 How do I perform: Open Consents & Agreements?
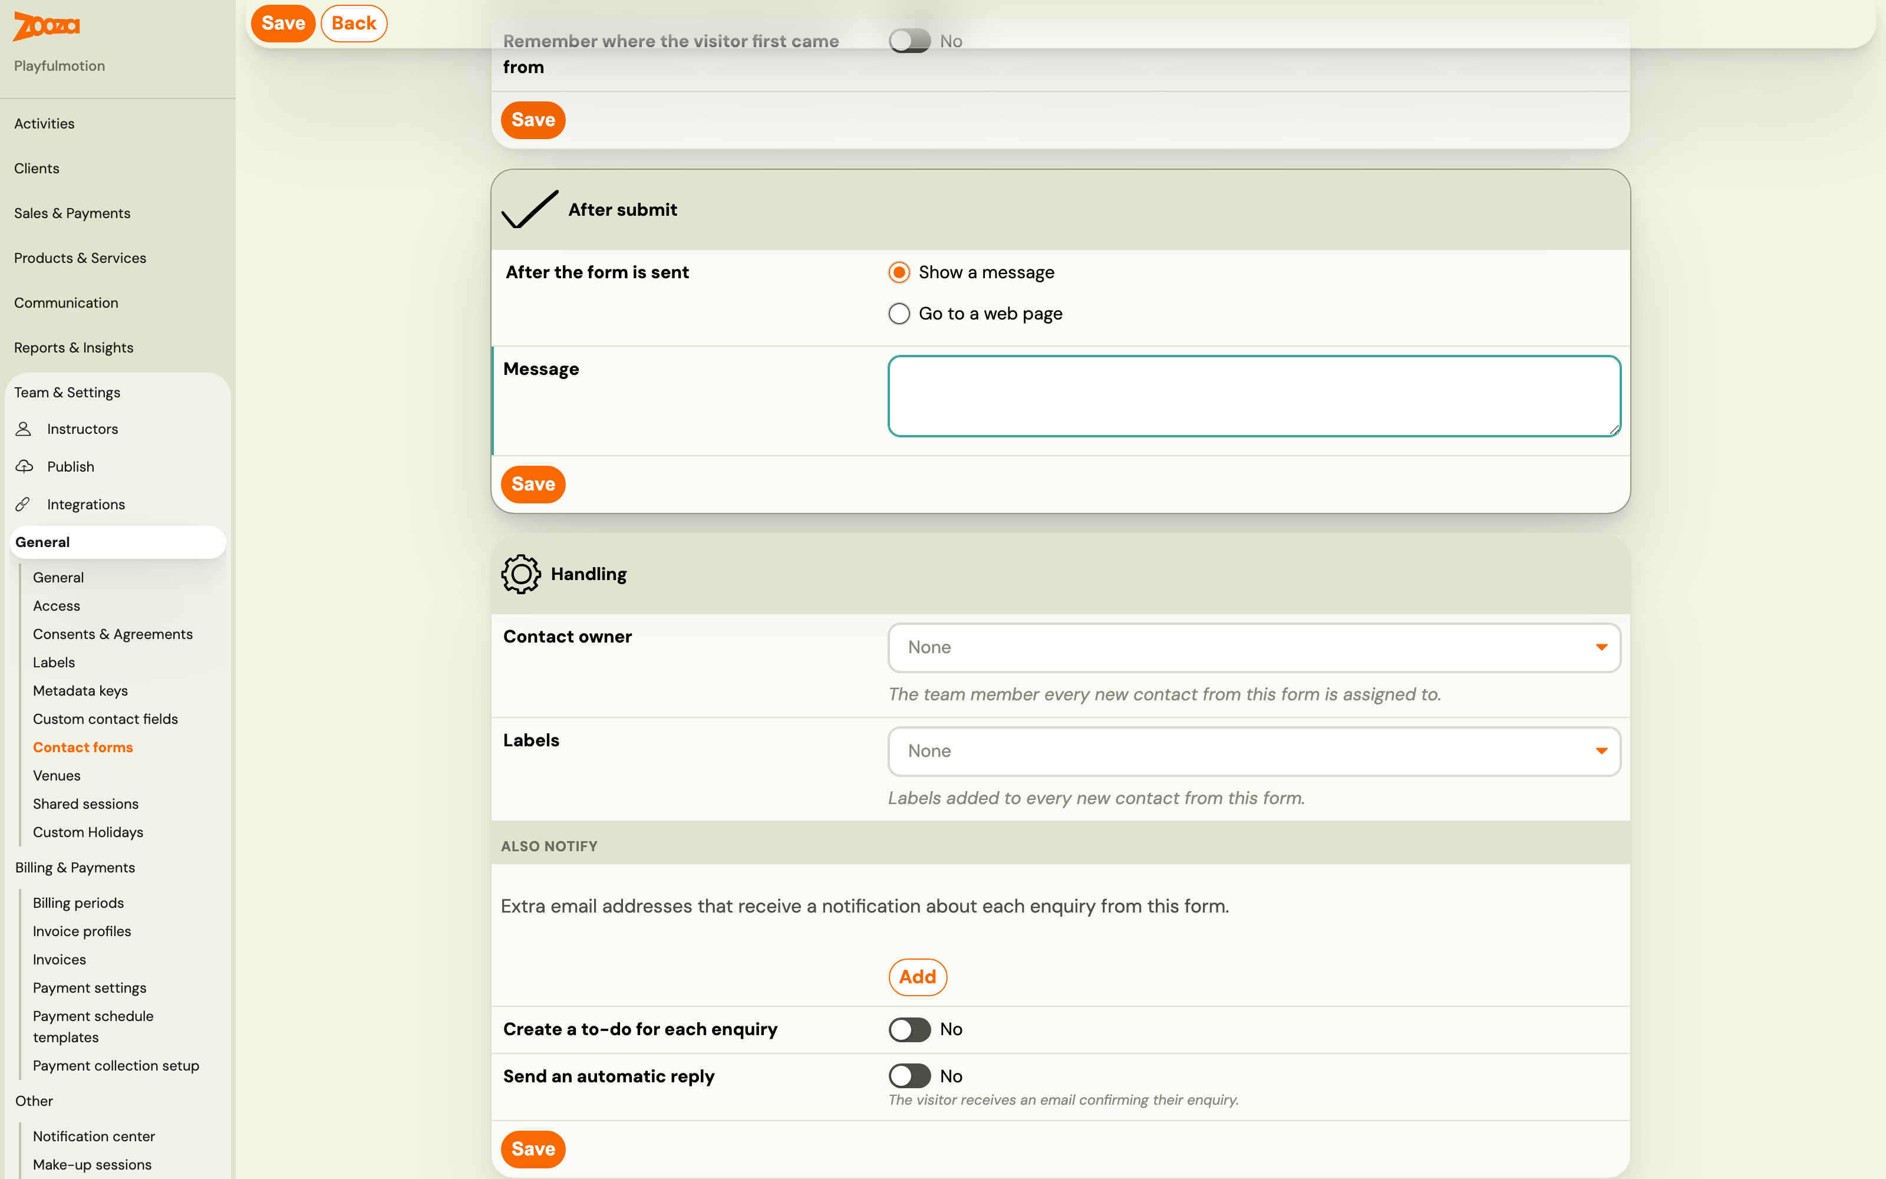tap(113, 634)
